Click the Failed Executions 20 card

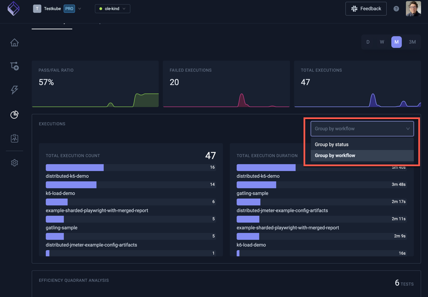[x=226, y=84]
